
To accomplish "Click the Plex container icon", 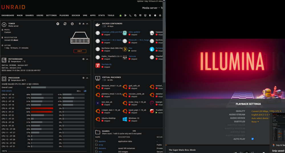I will point(125,49).
